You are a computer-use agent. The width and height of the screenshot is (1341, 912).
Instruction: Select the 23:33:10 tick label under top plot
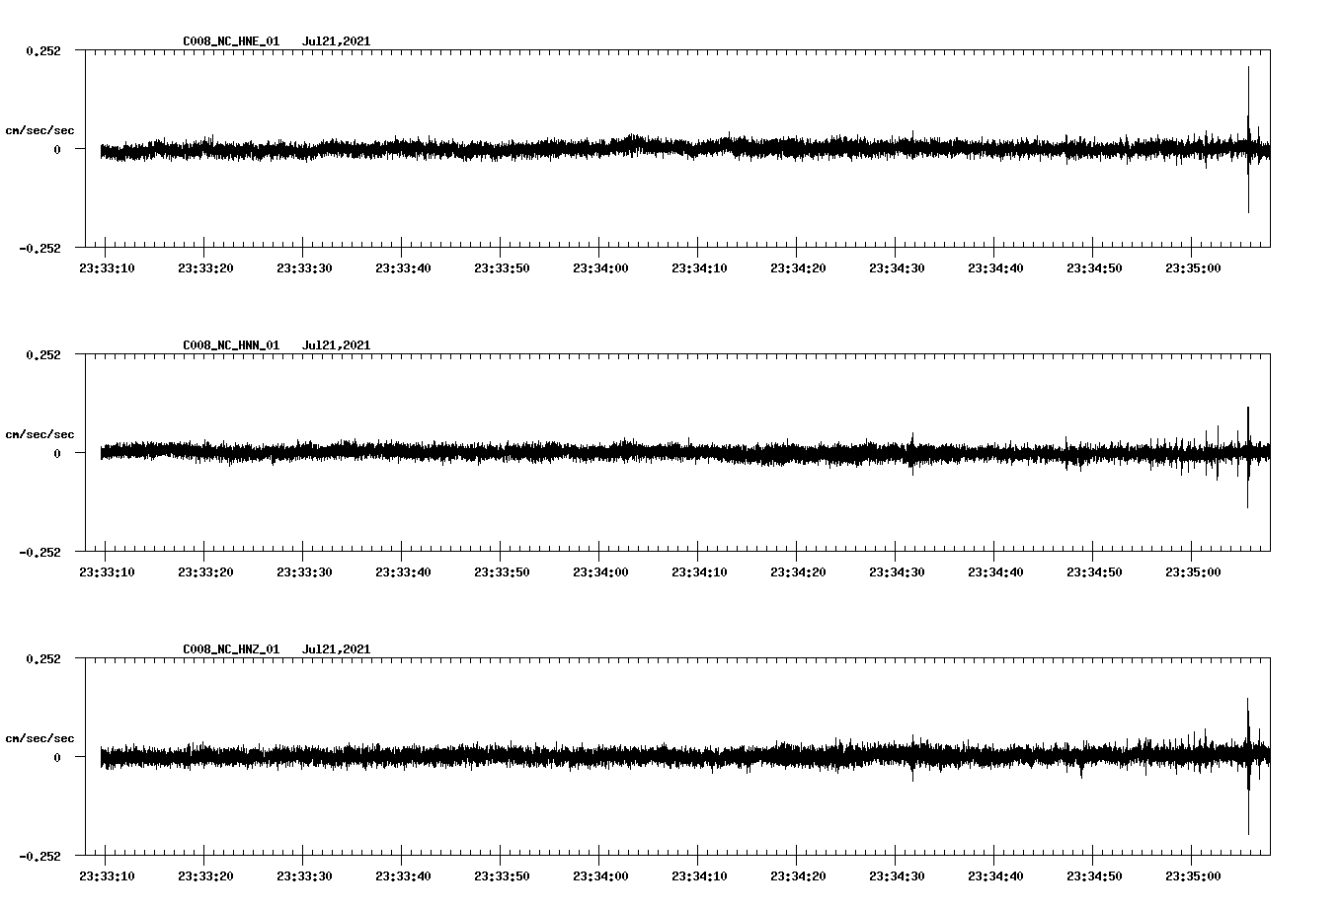[x=108, y=266]
